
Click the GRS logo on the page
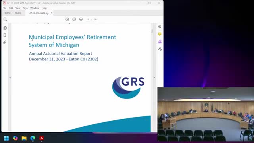coord(128,88)
